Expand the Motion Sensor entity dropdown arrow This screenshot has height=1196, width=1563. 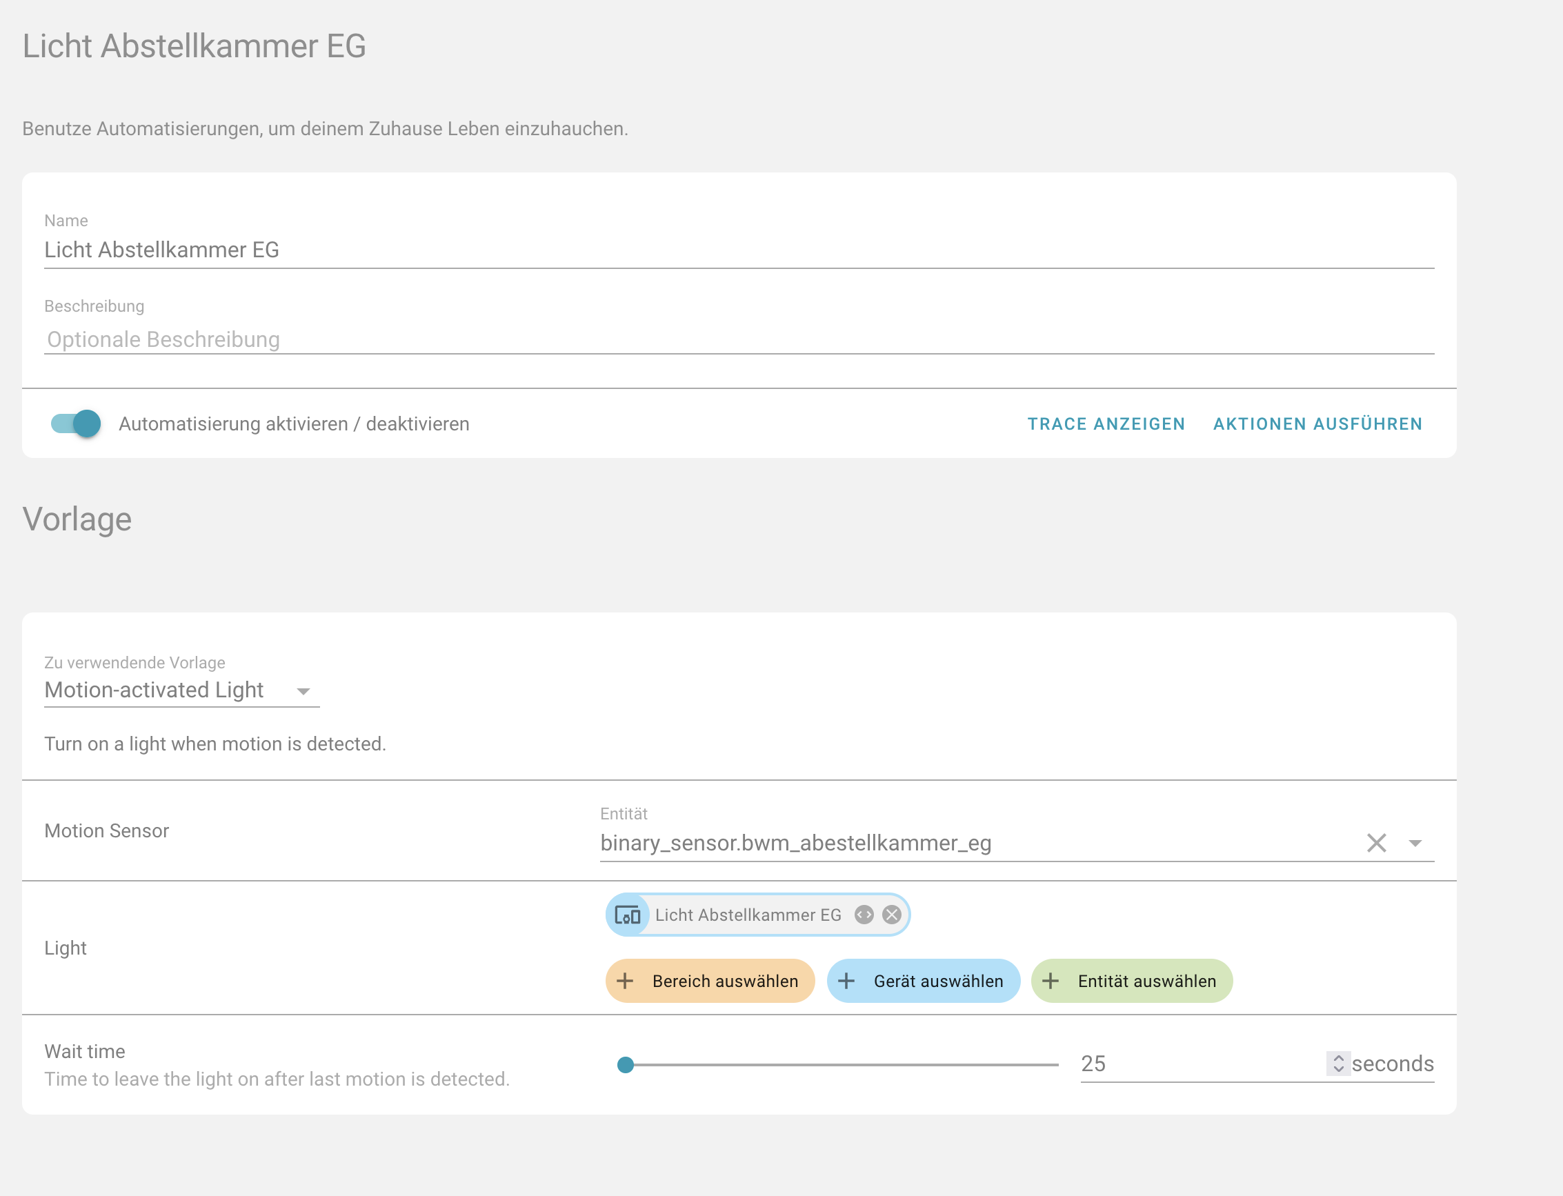[1415, 843]
